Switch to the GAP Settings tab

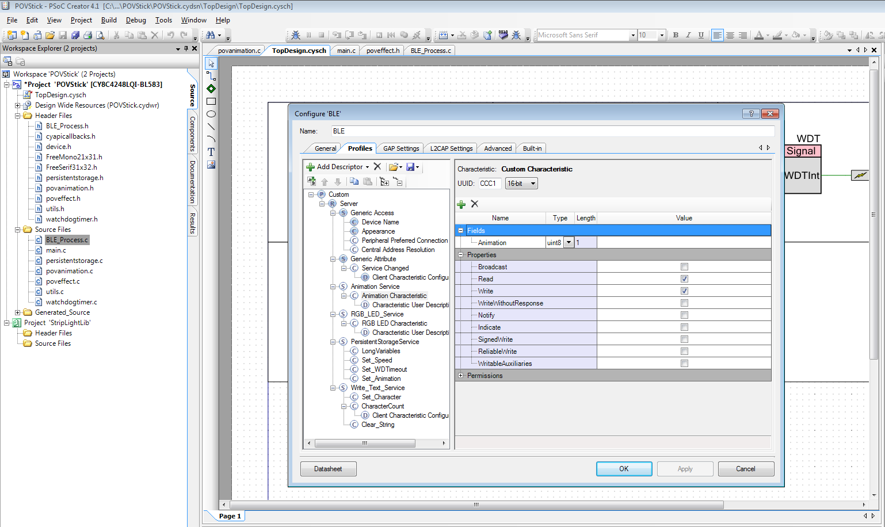tap(401, 148)
